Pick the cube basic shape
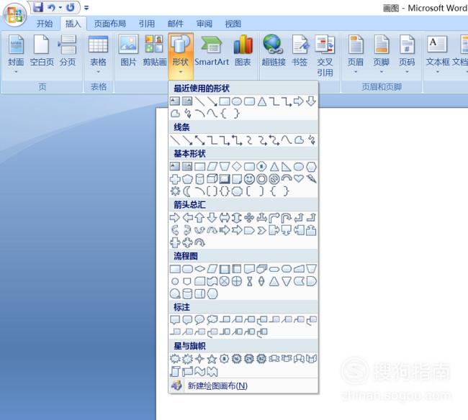This screenshot has width=468, height=420. 212,179
